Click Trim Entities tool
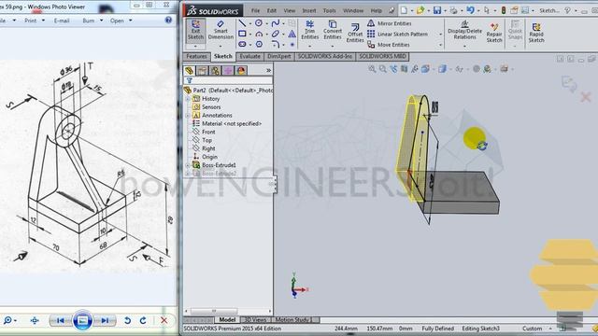The image size is (598, 336). [x=309, y=30]
